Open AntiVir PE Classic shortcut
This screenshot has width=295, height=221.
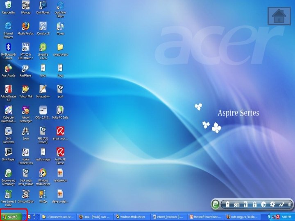60,152
